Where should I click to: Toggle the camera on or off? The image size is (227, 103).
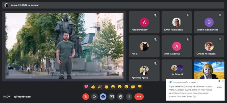[94, 97]
